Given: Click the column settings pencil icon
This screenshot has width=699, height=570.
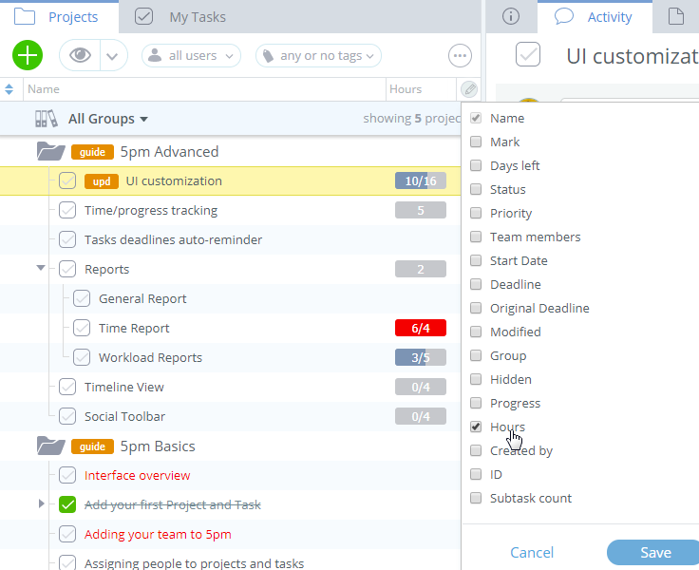Looking at the screenshot, I should 468,89.
